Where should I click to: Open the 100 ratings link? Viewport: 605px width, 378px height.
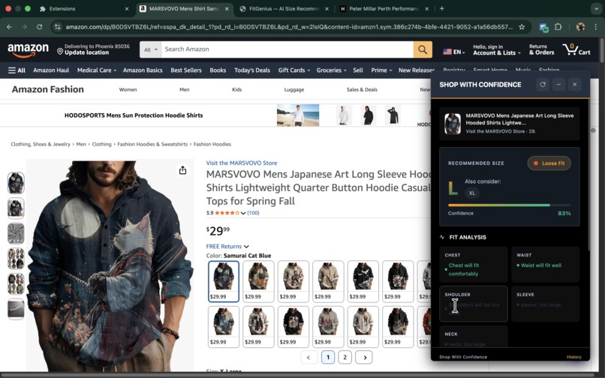pyautogui.click(x=253, y=213)
